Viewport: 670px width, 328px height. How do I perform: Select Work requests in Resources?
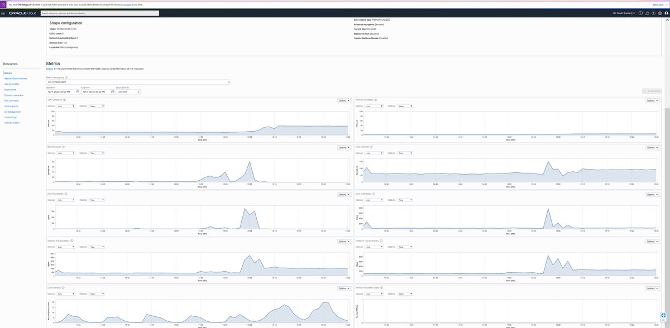tap(11, 106)
